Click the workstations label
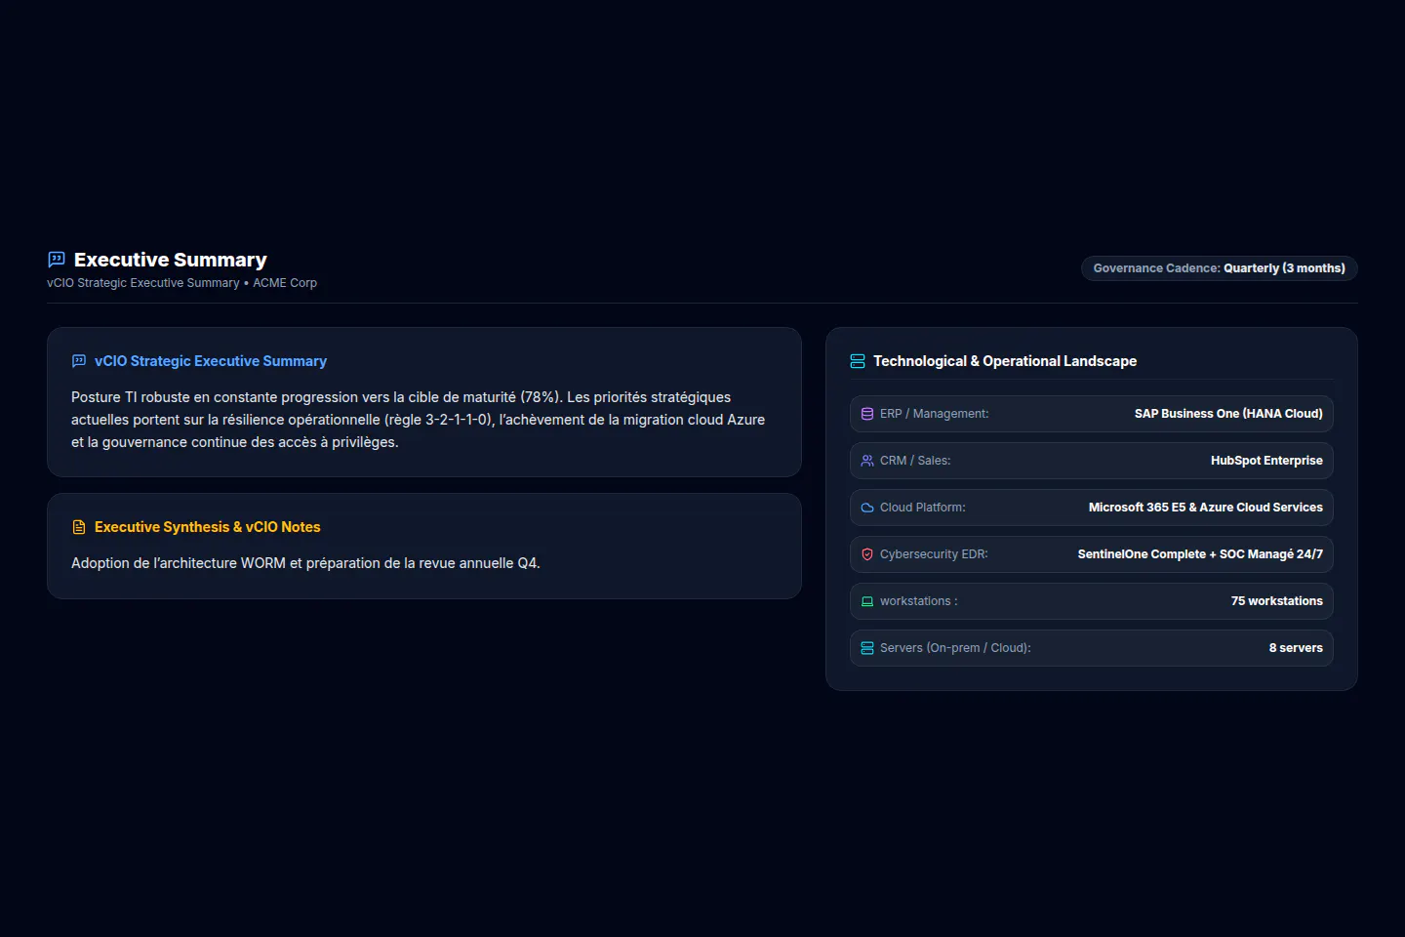Image resolution: width=1405 pixels, height=937 pixels. [919, 601]
